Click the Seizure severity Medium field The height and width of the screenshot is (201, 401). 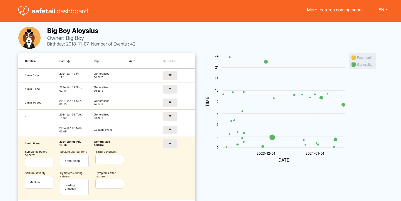click(x=39, y=182)
